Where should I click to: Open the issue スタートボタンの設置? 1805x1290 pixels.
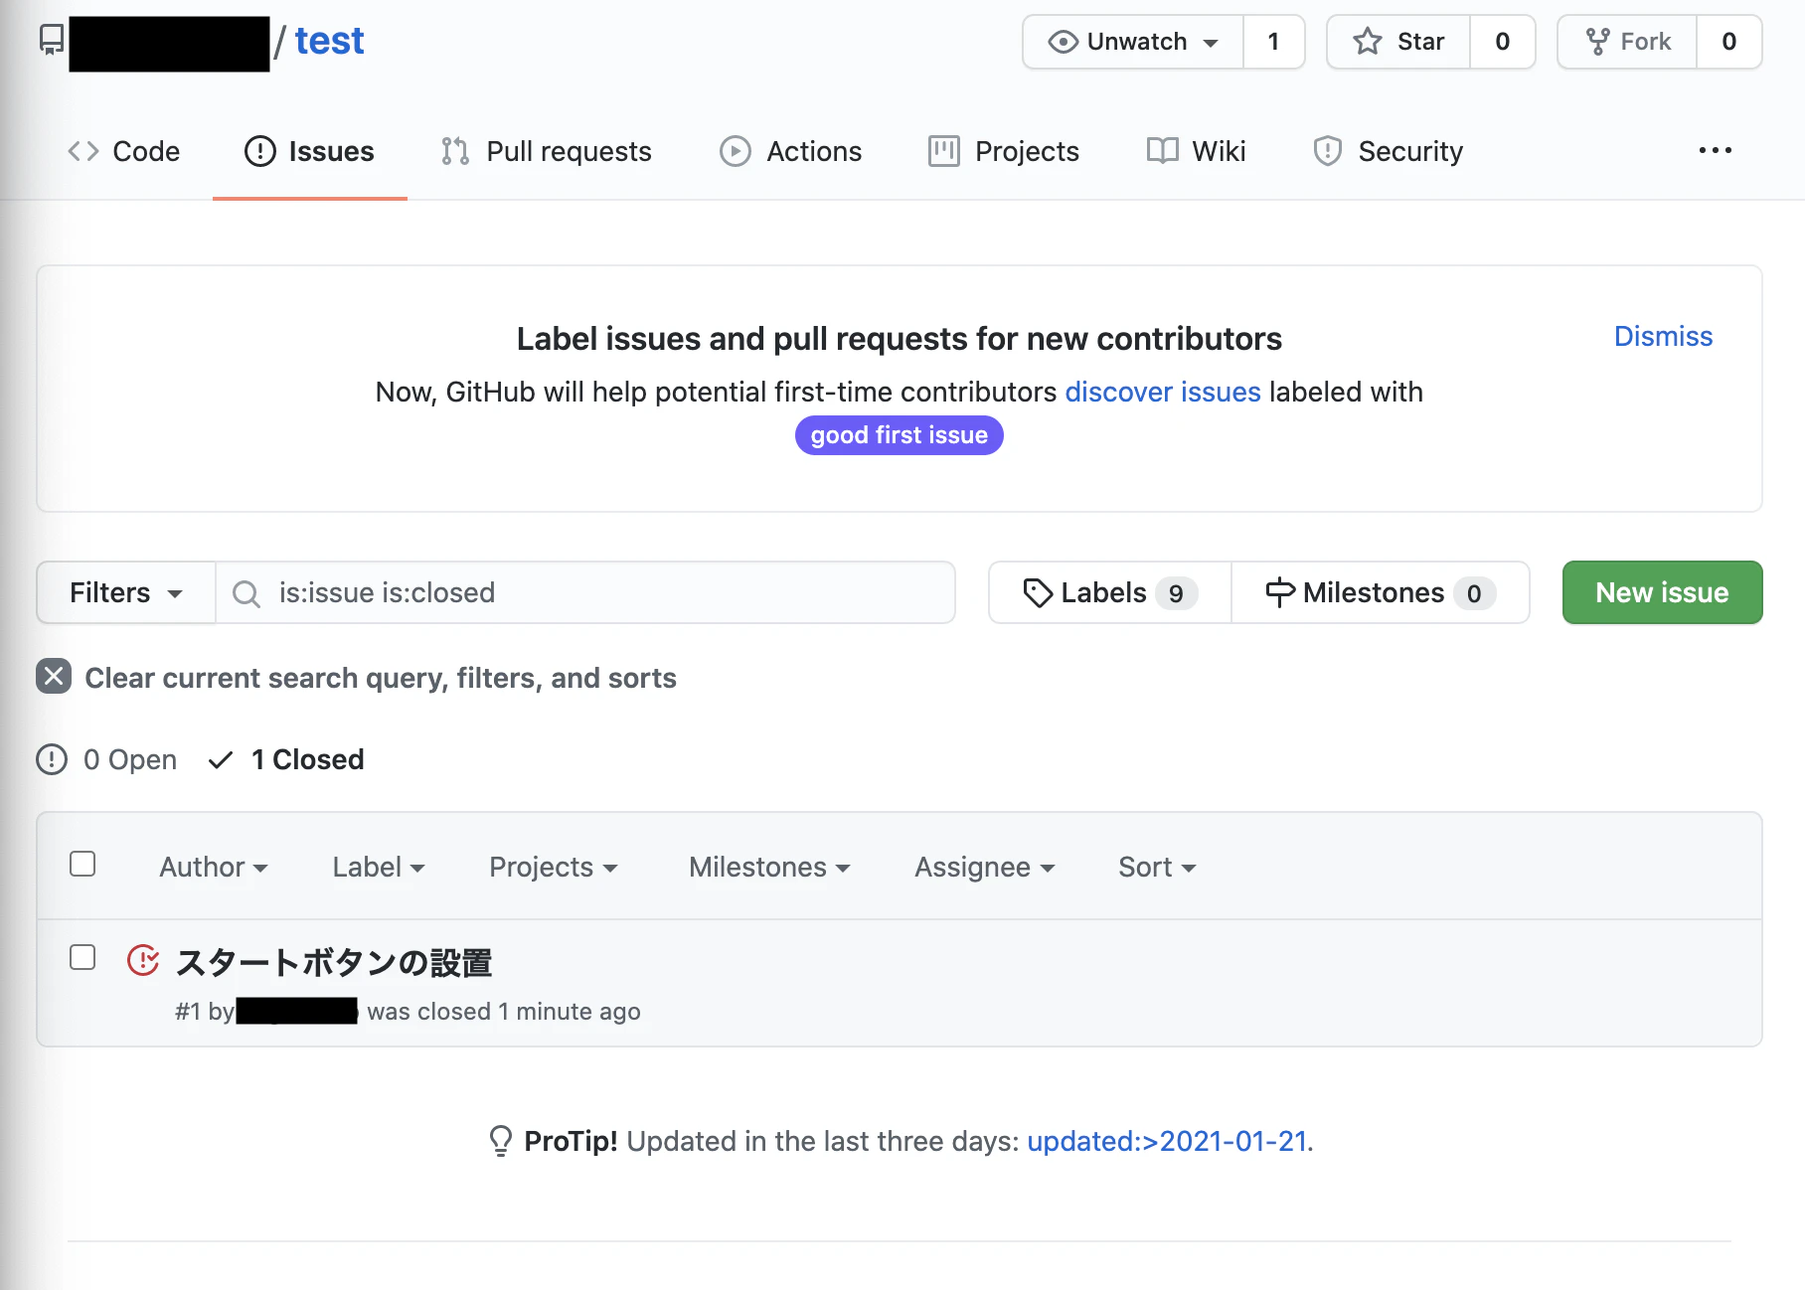tap(334, 962)
